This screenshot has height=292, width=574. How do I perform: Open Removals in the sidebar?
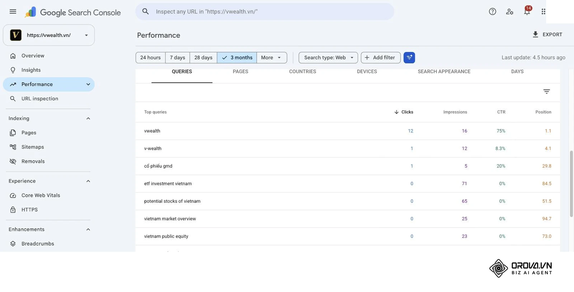(x=49, y=162)
